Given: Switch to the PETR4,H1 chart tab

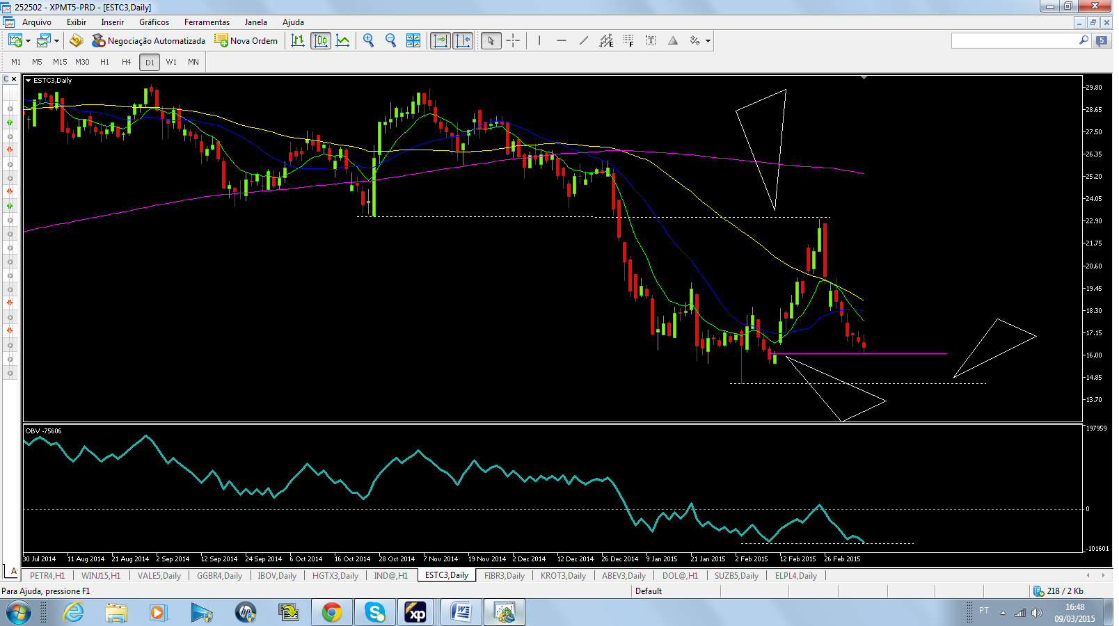Looking at the screenshot, I should [x=47, y=575].
